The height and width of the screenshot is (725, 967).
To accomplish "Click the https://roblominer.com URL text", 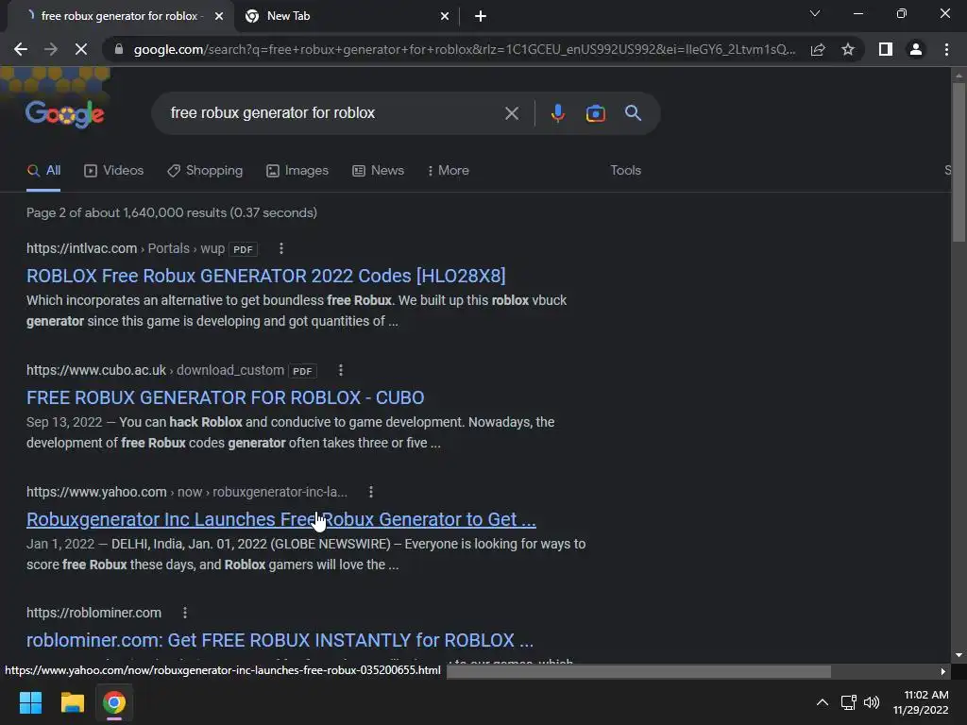I will click(x=93, y=613).
